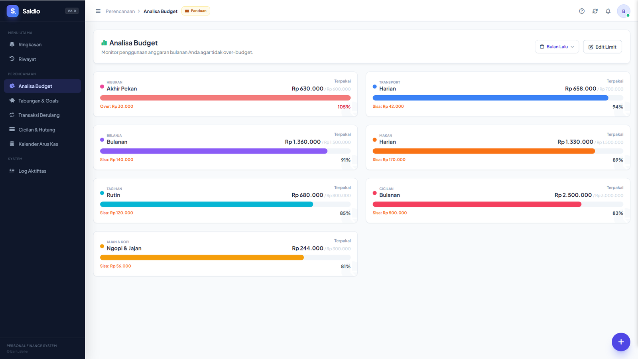Open the help question mark icon
The width and height of the screenshot is (638, 359).
[x=582, y=11]
